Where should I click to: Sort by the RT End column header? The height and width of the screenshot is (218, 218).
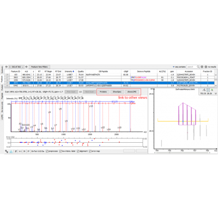[x=58, y=71]
